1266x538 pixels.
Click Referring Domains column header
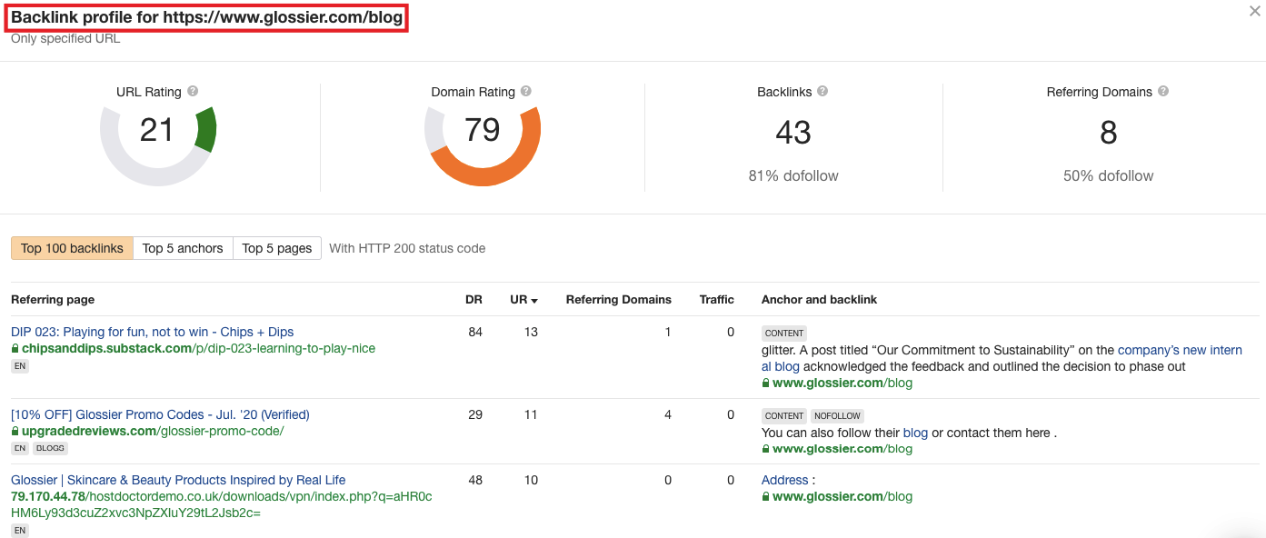618,300
